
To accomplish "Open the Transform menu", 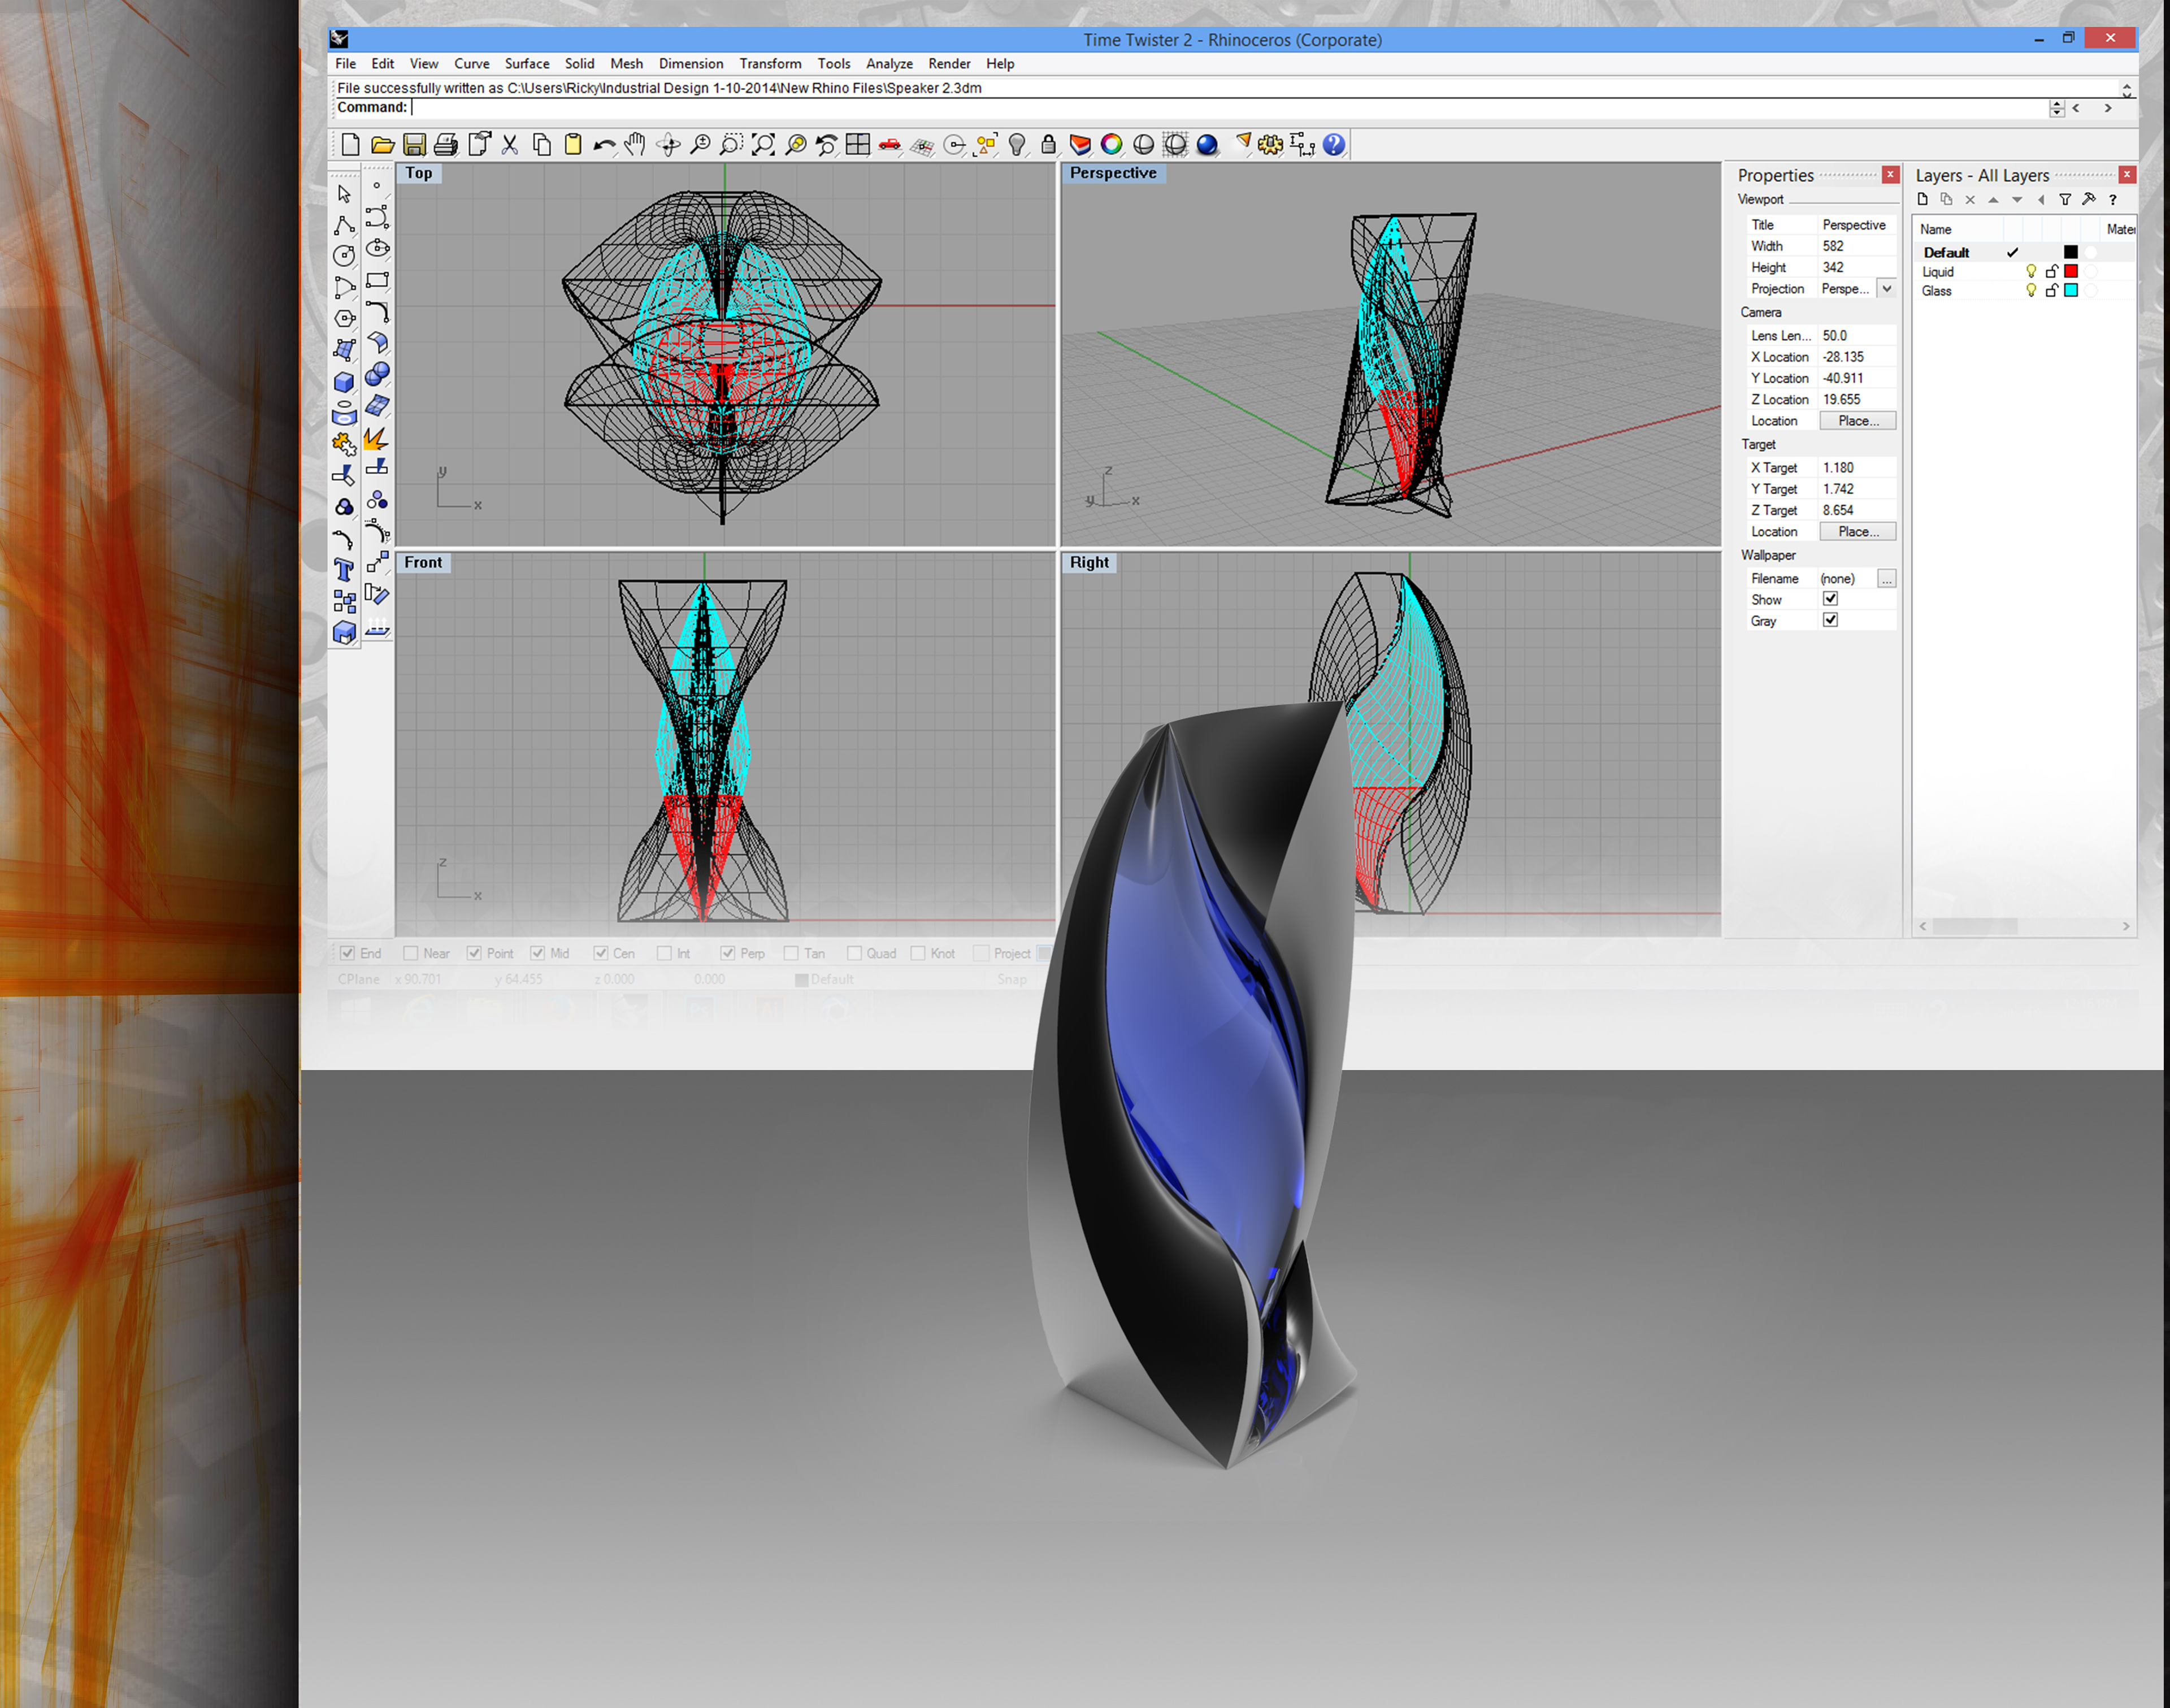I will 770,63.
